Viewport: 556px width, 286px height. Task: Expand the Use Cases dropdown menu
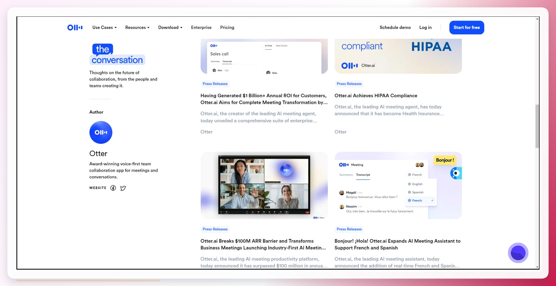pyautogui.click(x=104, y=27)
